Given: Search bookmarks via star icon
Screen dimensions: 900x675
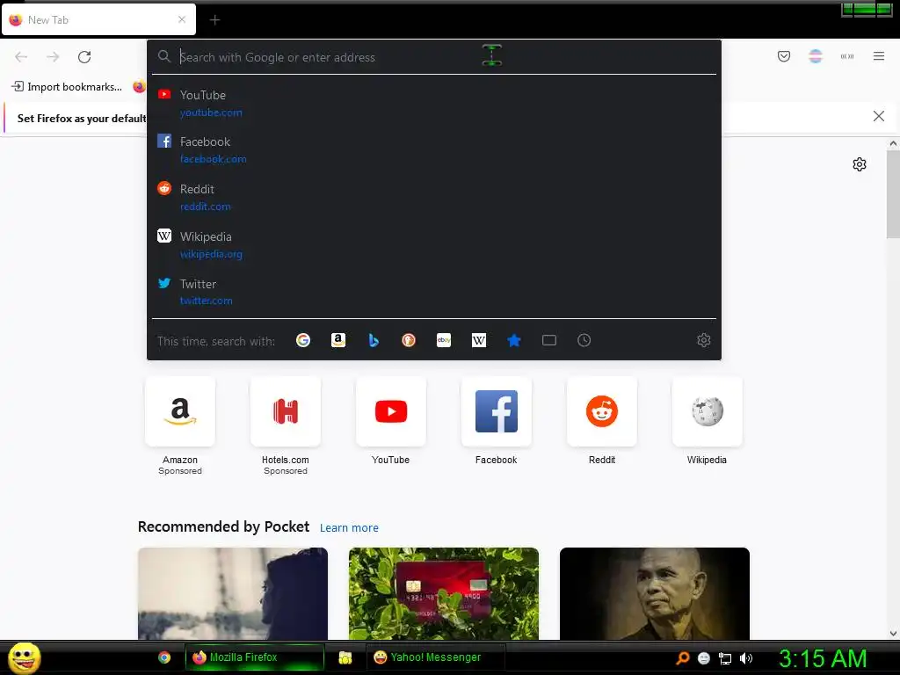Looking at the screenshot, I should point(513,340).
